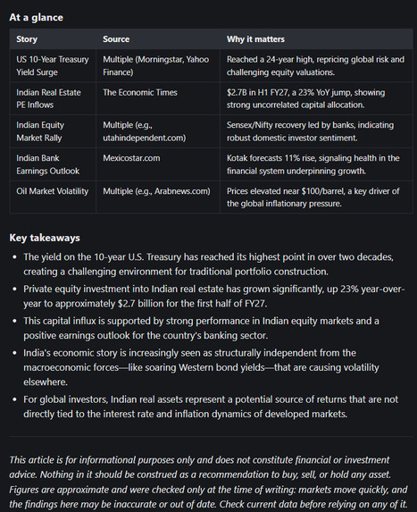Click the 'Source' column header

158,39
